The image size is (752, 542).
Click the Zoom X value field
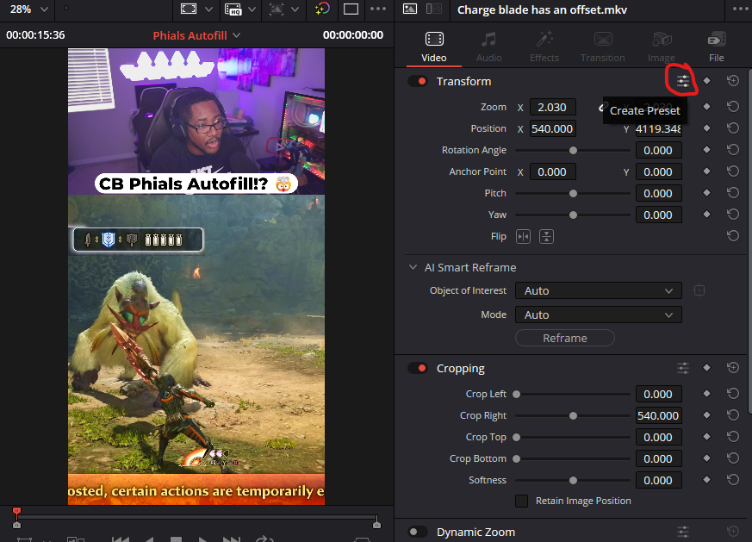(552, 107)
